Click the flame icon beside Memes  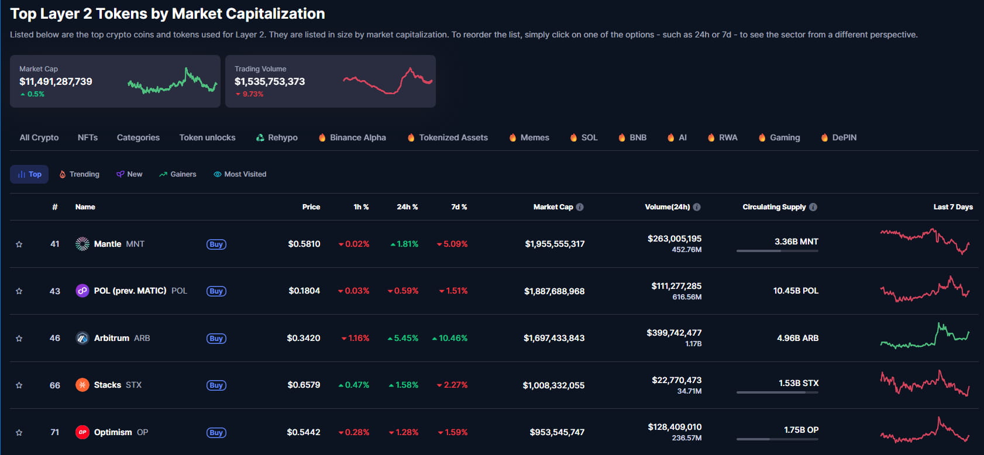coord(512,137)
